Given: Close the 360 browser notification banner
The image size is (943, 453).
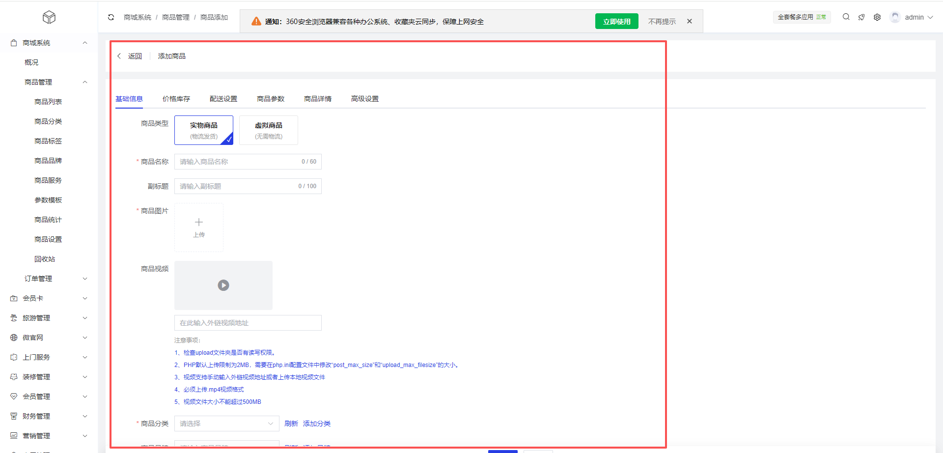Looking at the screenshot, I should pyautogui.click(x=690, y=22).
